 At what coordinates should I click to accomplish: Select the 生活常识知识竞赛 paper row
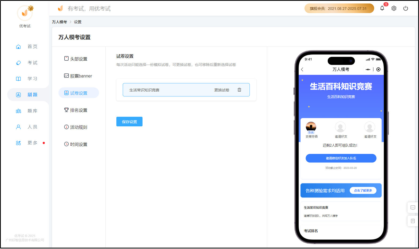(x=186, y=90)
